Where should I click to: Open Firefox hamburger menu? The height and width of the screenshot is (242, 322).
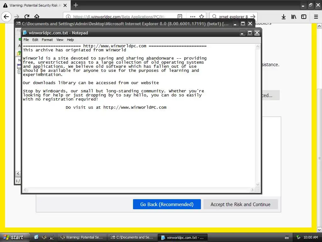[316, 17]
